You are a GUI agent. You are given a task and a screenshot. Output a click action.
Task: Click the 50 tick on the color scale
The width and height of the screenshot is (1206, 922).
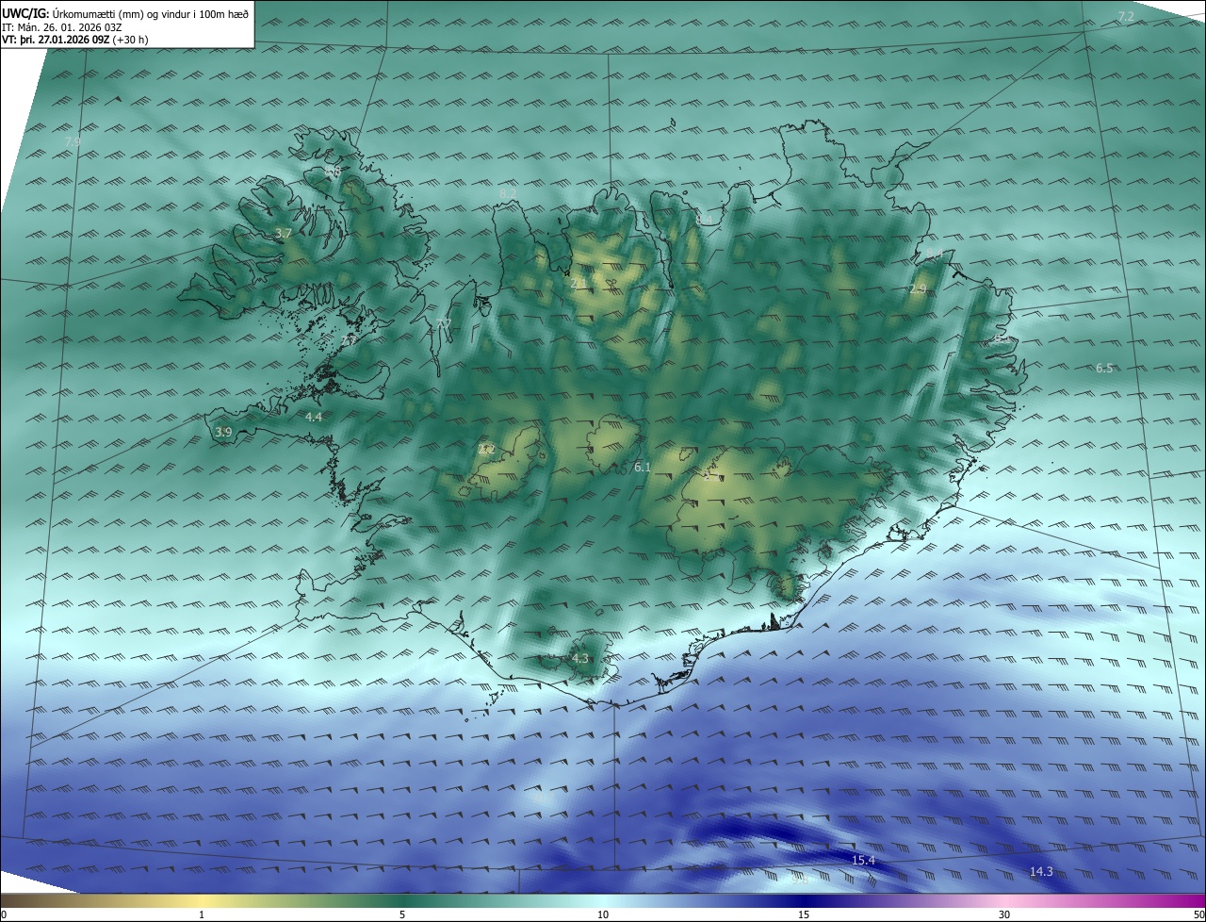click(x=1198, y=914)
